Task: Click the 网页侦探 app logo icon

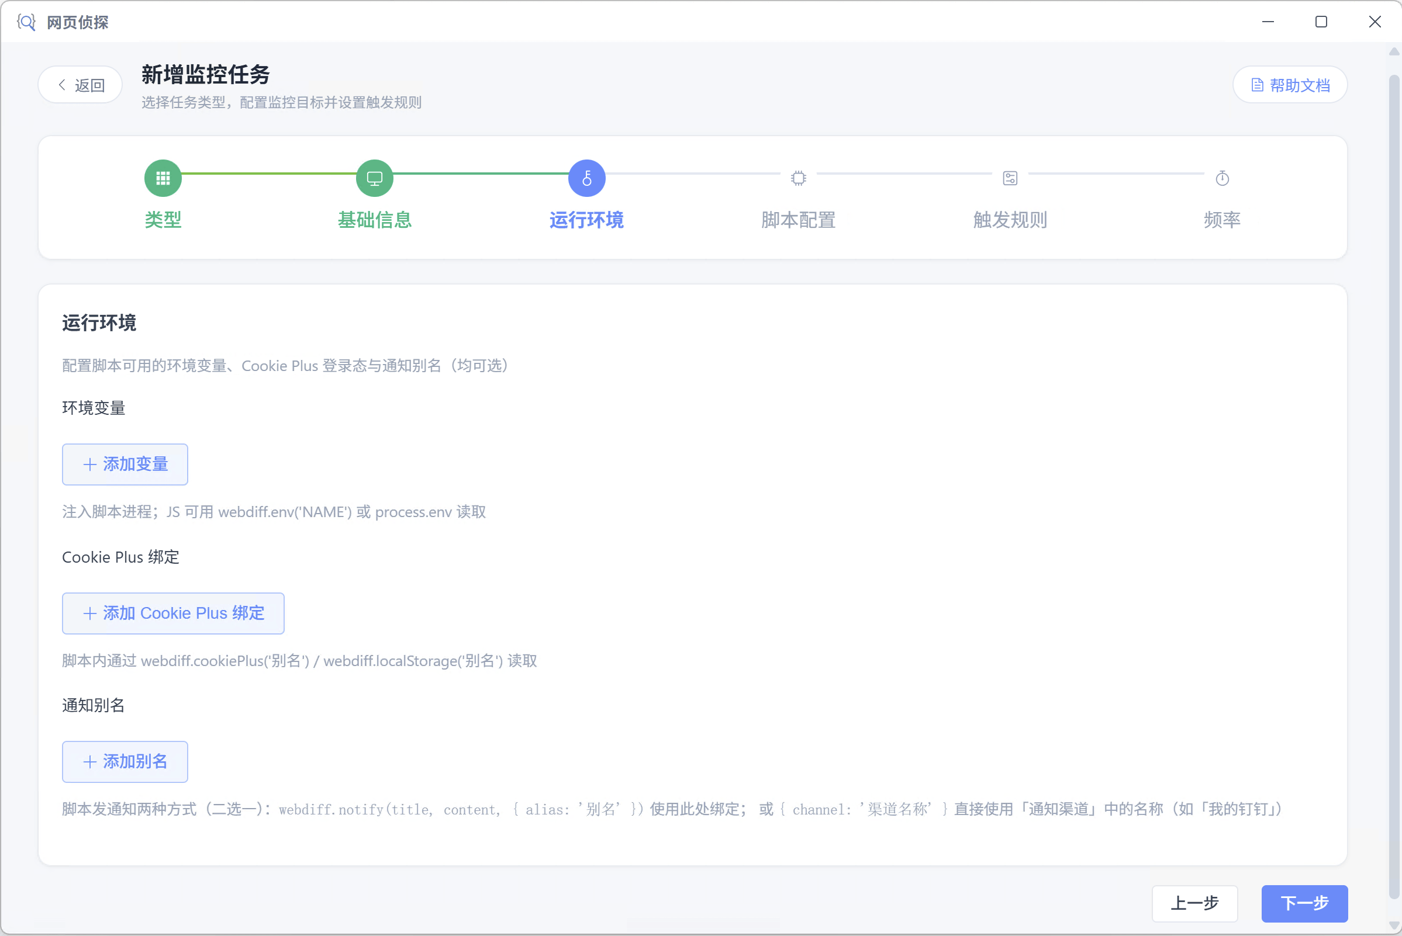Action: (x=26, y=22)
